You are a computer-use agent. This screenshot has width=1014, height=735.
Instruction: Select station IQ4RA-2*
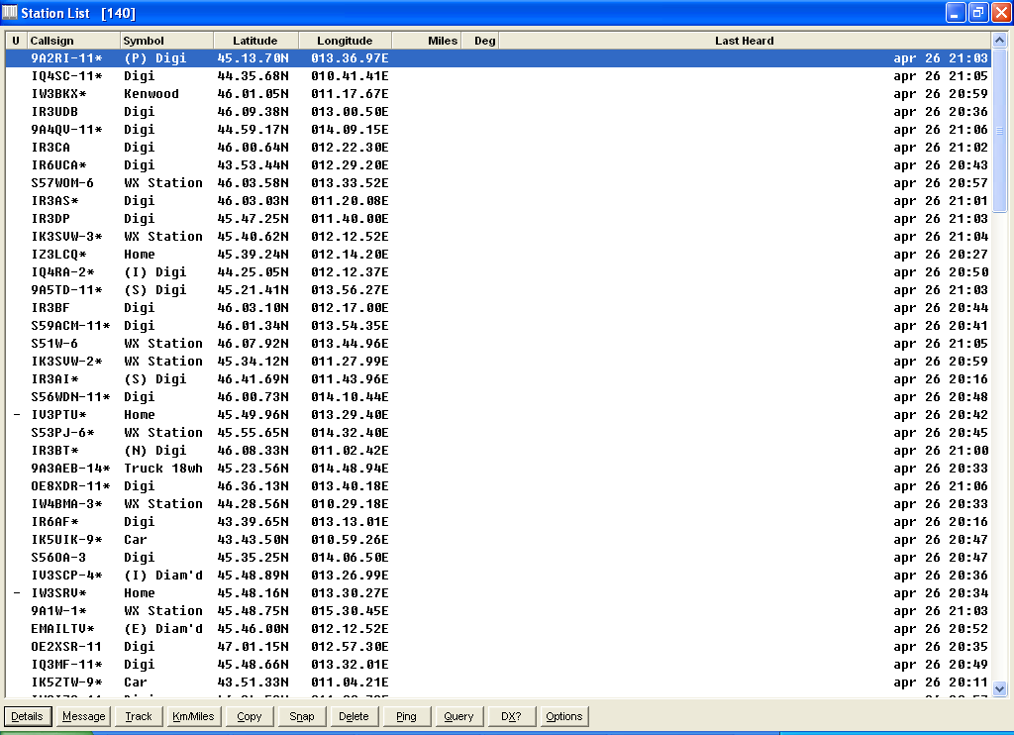pos(498,272)
